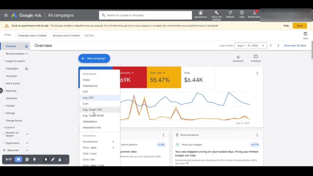313x176 pixels.
Task: Open the scorecard three-dot menu
Action: click(x=257, y=73)
